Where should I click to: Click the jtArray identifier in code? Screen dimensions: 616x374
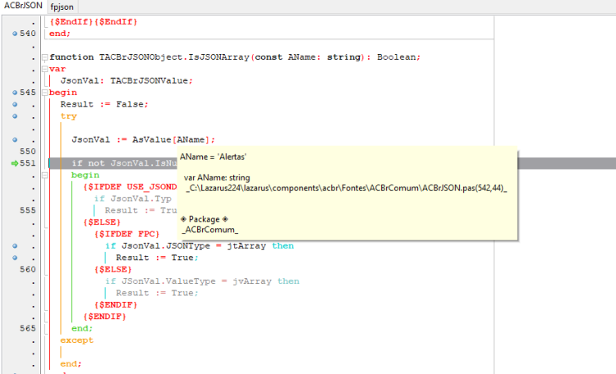point(246,246)
